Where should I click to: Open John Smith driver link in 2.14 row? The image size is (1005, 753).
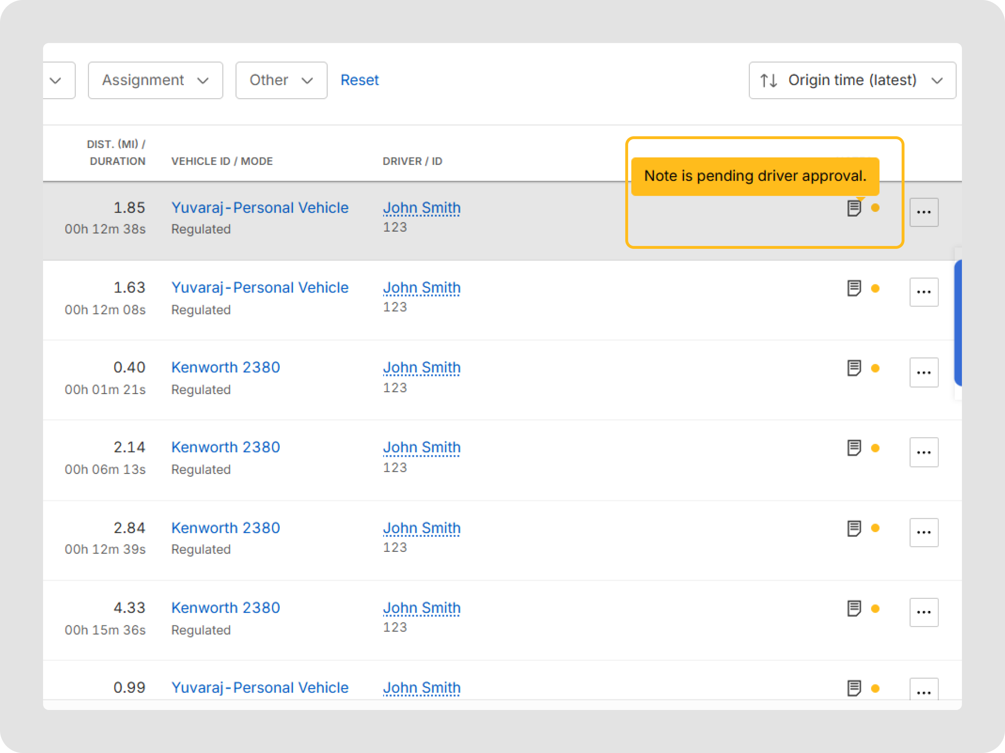pos(422,447)
